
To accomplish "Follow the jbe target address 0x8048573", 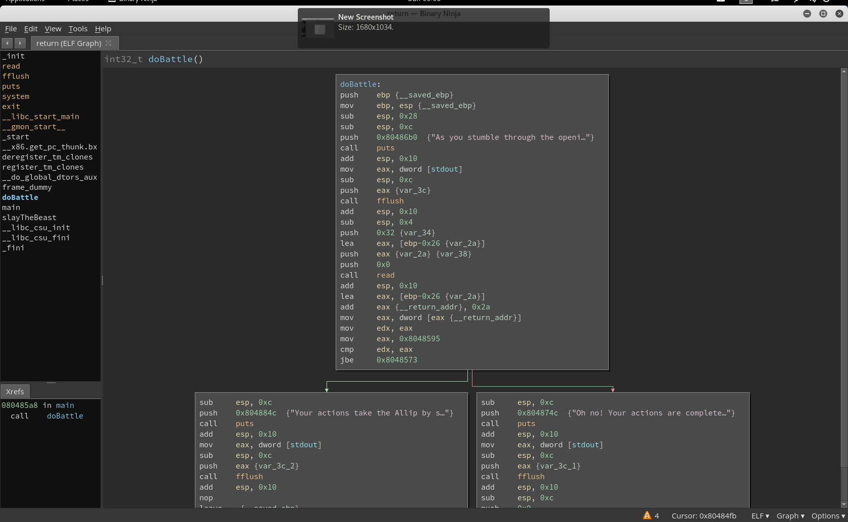I will tap(397, 360).
